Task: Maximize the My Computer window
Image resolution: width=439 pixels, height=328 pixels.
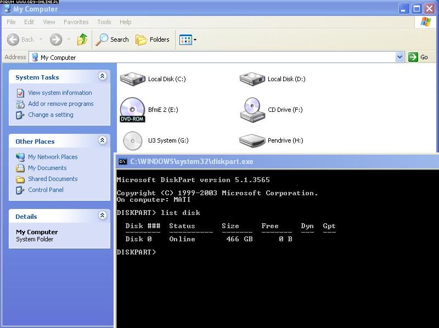Action: click(x=417, y=9)
